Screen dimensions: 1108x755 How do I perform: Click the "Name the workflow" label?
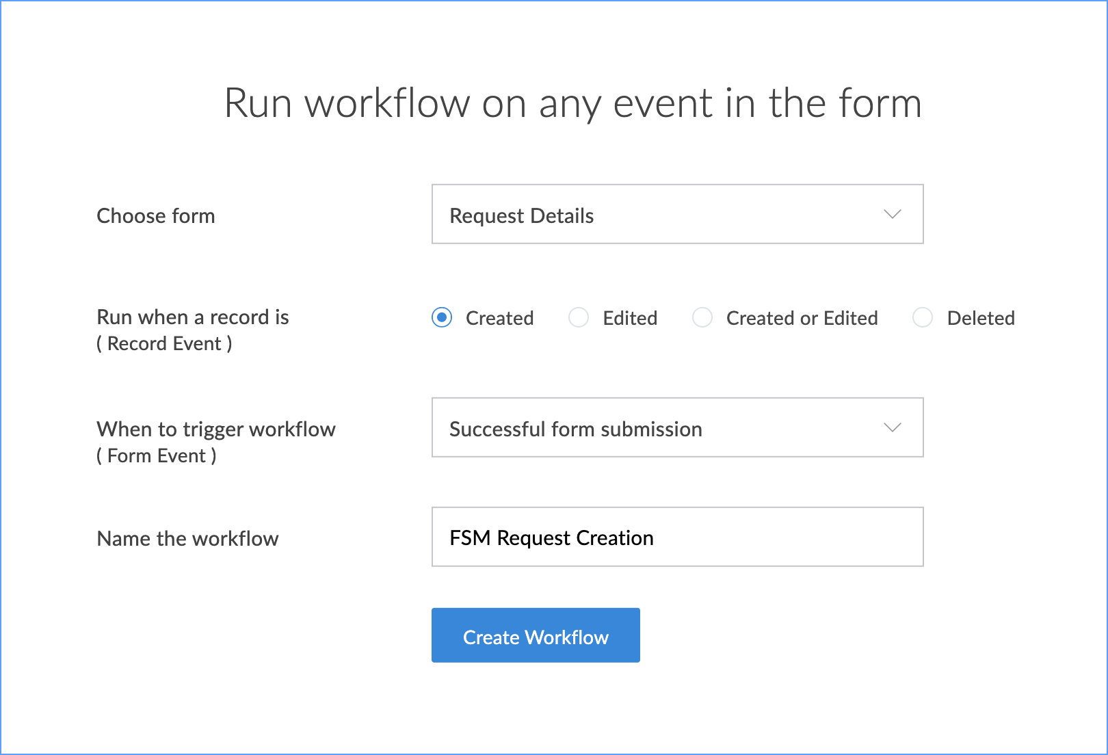(x=188, y=539)
